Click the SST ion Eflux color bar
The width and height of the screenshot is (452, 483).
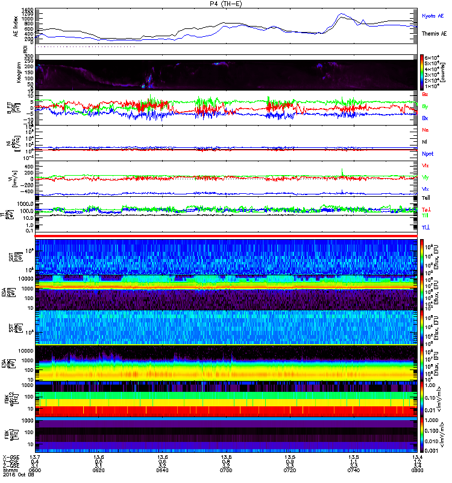pyautogui.click(x=422, y=257)
